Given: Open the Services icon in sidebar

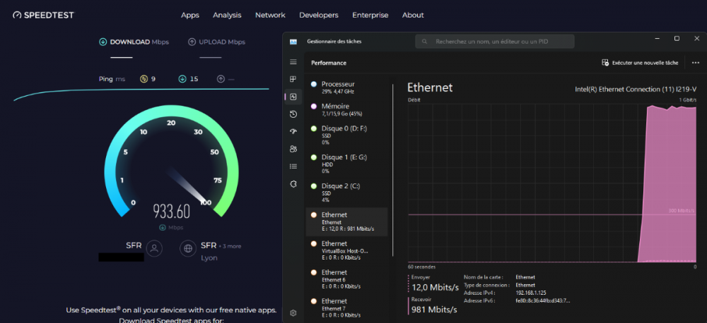Looking at the screenshot, I should pyautogui.click(x=293, y=183).
